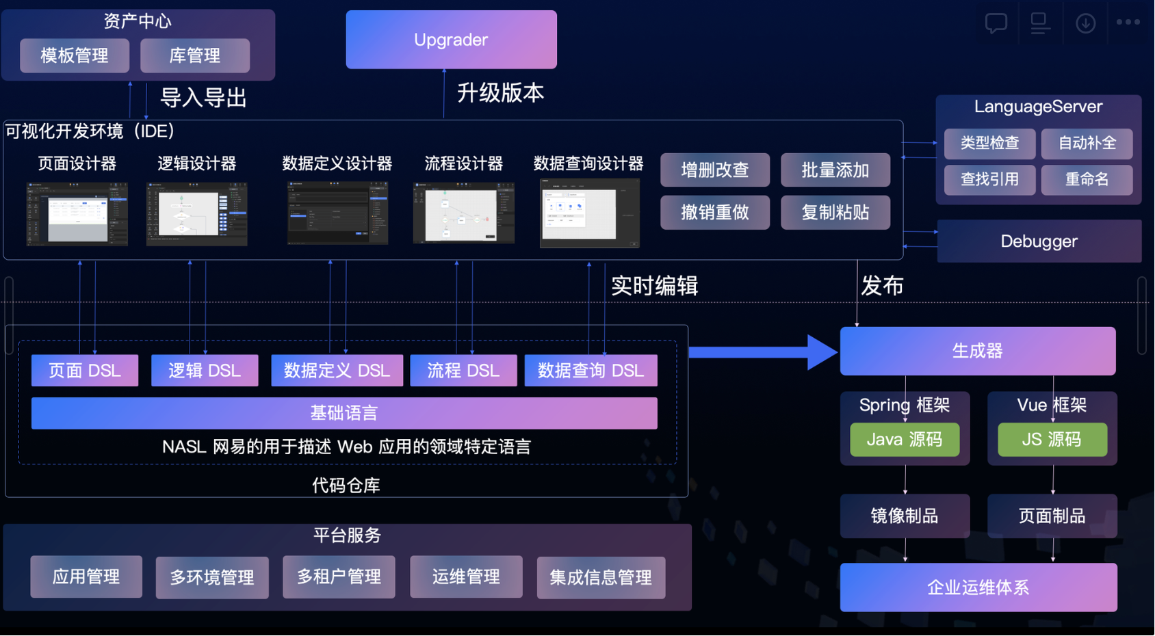Click the 数据定义 DSL block

point(337,371)
